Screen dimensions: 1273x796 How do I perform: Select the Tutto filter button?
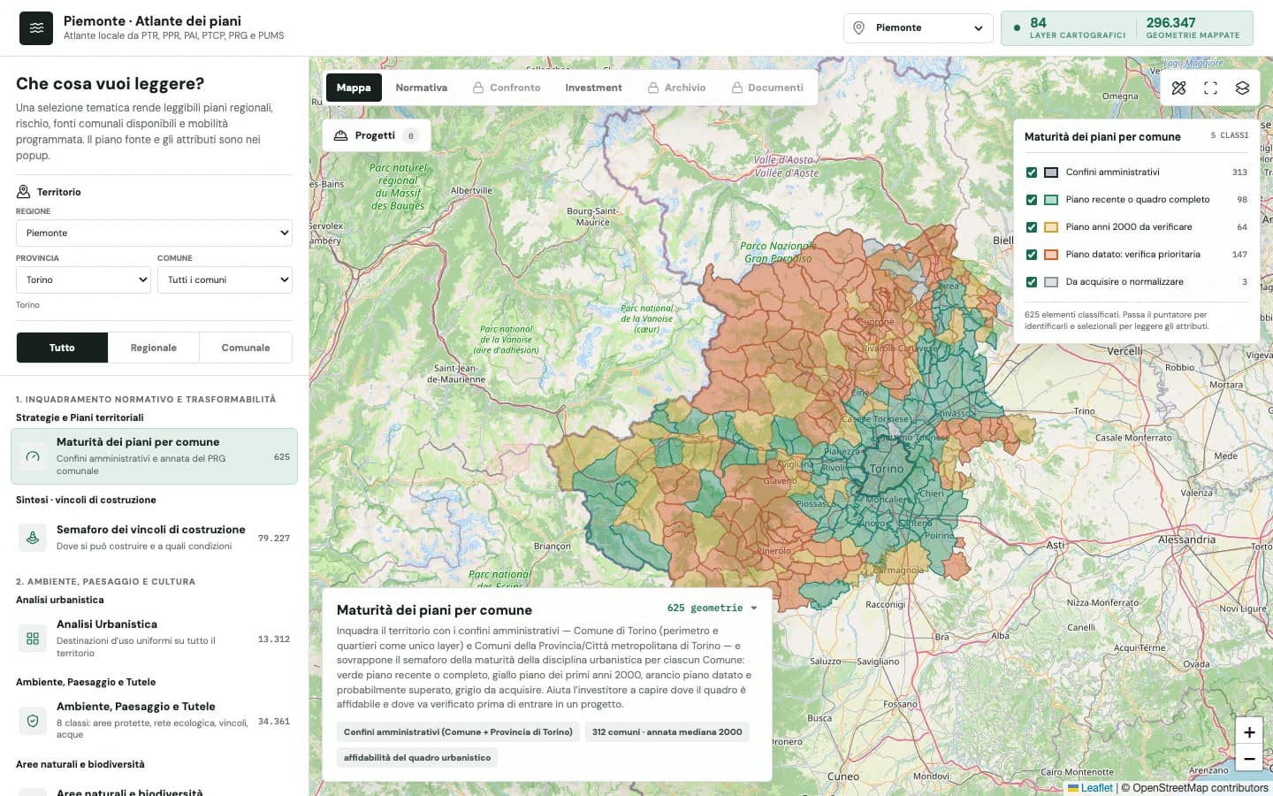[x=62, y=348]
